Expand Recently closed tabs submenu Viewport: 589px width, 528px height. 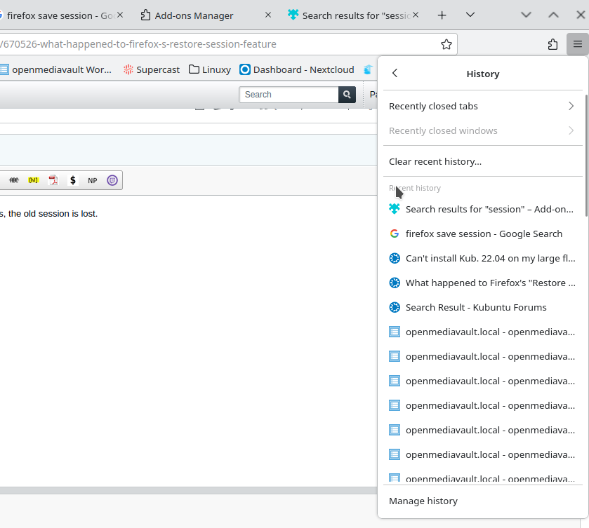pyautogui.click(x=482, y=107)
